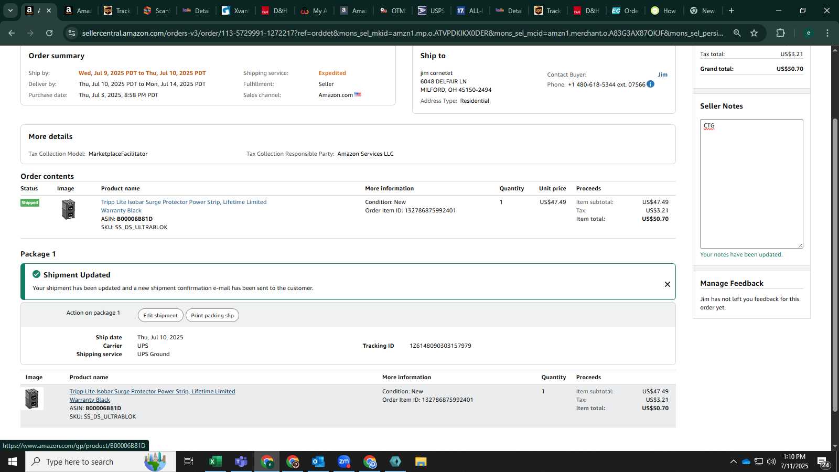Open the Windows Start menu
The width and height of the screenshot is (839, 472).
tap(13, 462)
